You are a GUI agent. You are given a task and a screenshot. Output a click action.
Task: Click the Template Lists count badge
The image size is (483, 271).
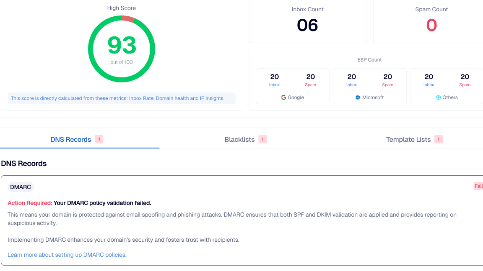pos(439,139)
